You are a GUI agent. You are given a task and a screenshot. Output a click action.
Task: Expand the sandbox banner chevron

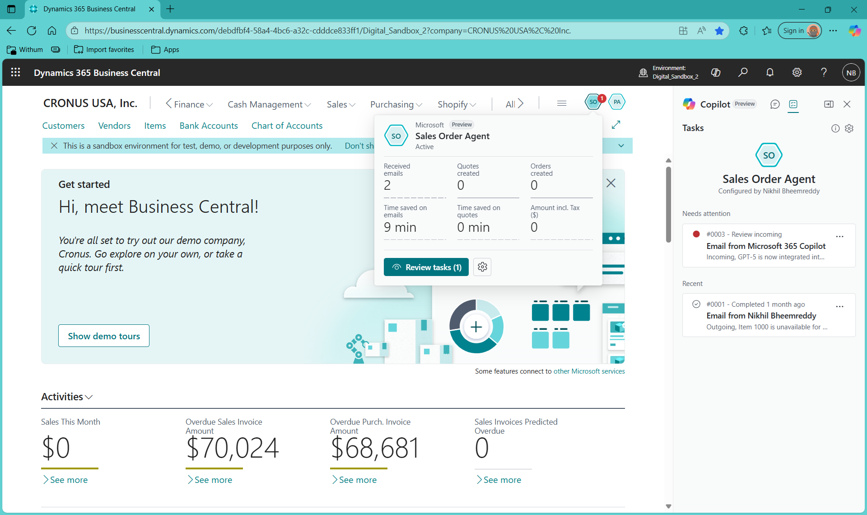click(621, 145)
